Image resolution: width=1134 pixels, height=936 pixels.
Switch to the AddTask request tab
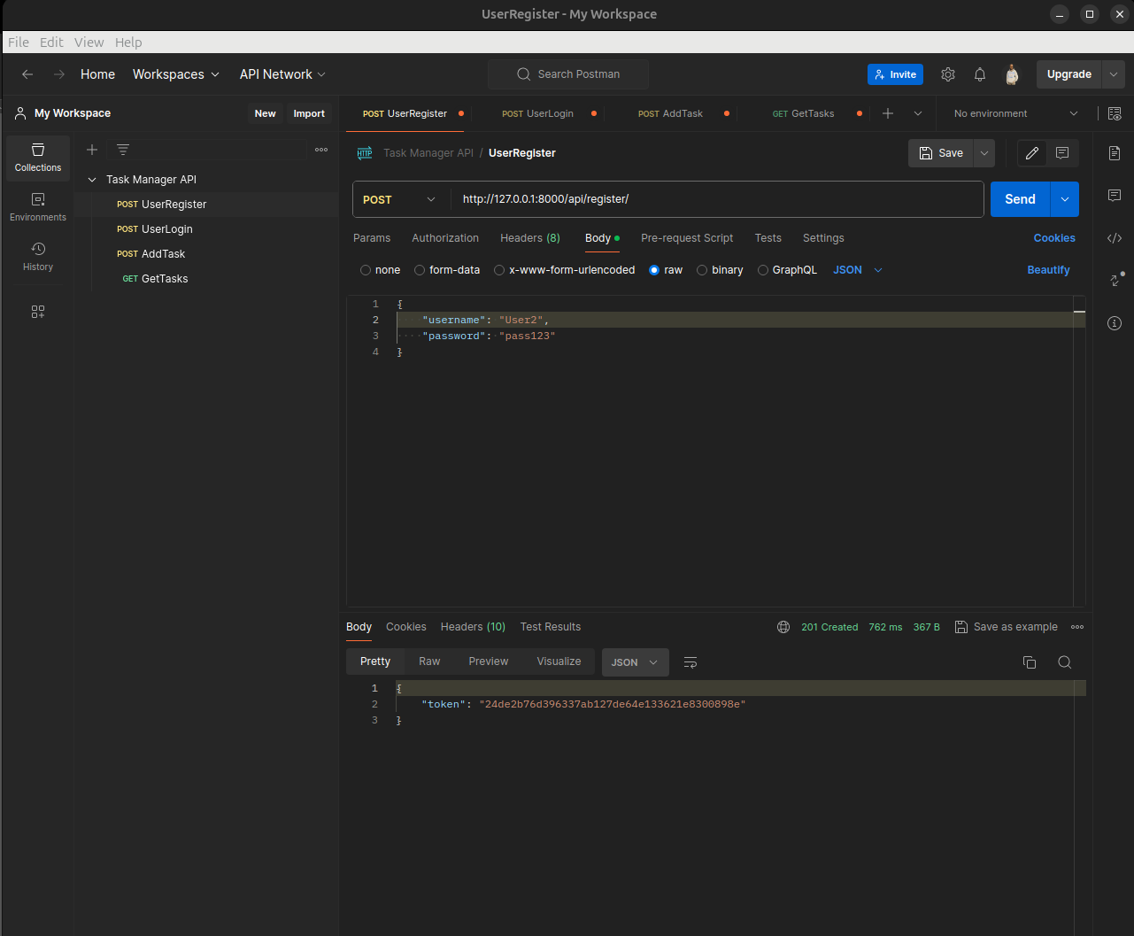point(670,113)
